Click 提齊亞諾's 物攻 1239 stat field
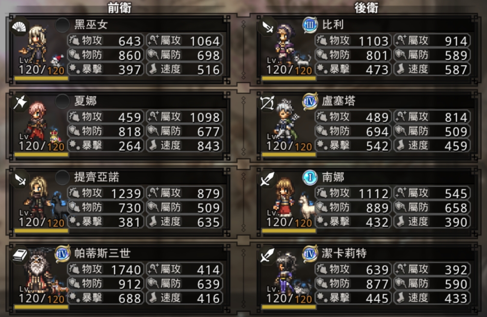This screenshot has height=317, width=487. pyautogui.click(x=106, y=193)
